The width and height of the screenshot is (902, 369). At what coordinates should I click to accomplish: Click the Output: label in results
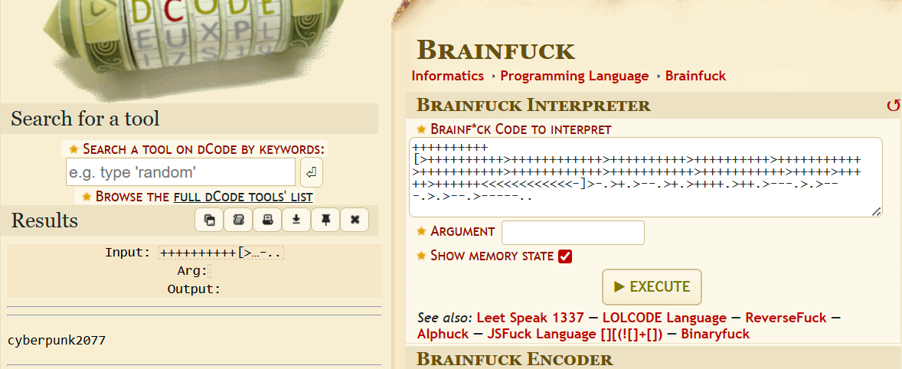(194, 289)
